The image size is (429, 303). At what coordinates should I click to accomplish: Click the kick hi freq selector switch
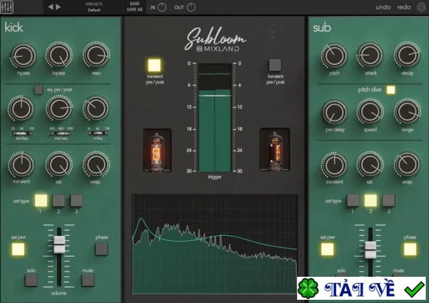pyautogui.click(x=98, y=133)
